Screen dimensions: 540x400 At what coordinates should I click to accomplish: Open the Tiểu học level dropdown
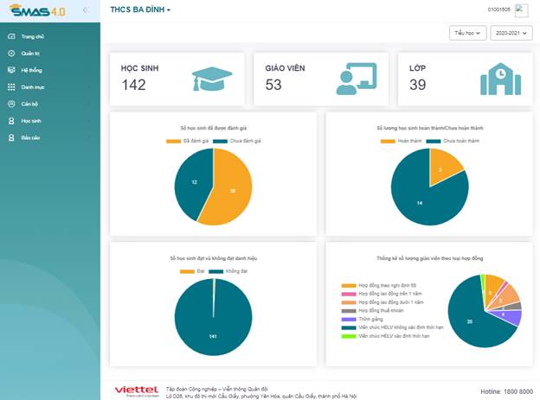click(467, 33)
